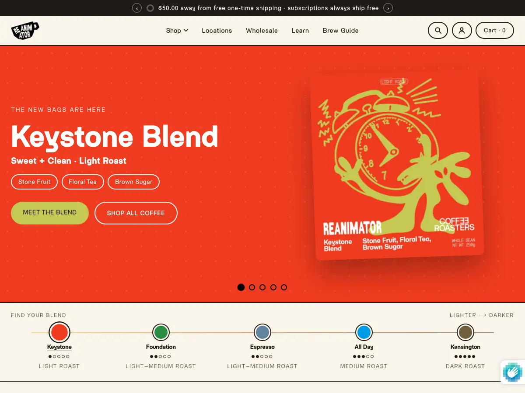525x393 pixels.
Task: Pick the red Keystone blend swatch
Action: tap(59, 332)
